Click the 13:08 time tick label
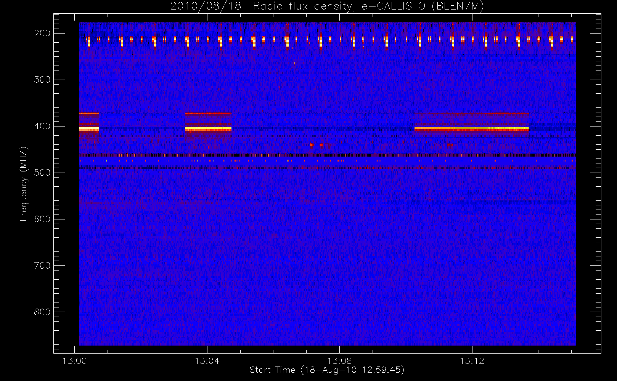 [339, 361]
